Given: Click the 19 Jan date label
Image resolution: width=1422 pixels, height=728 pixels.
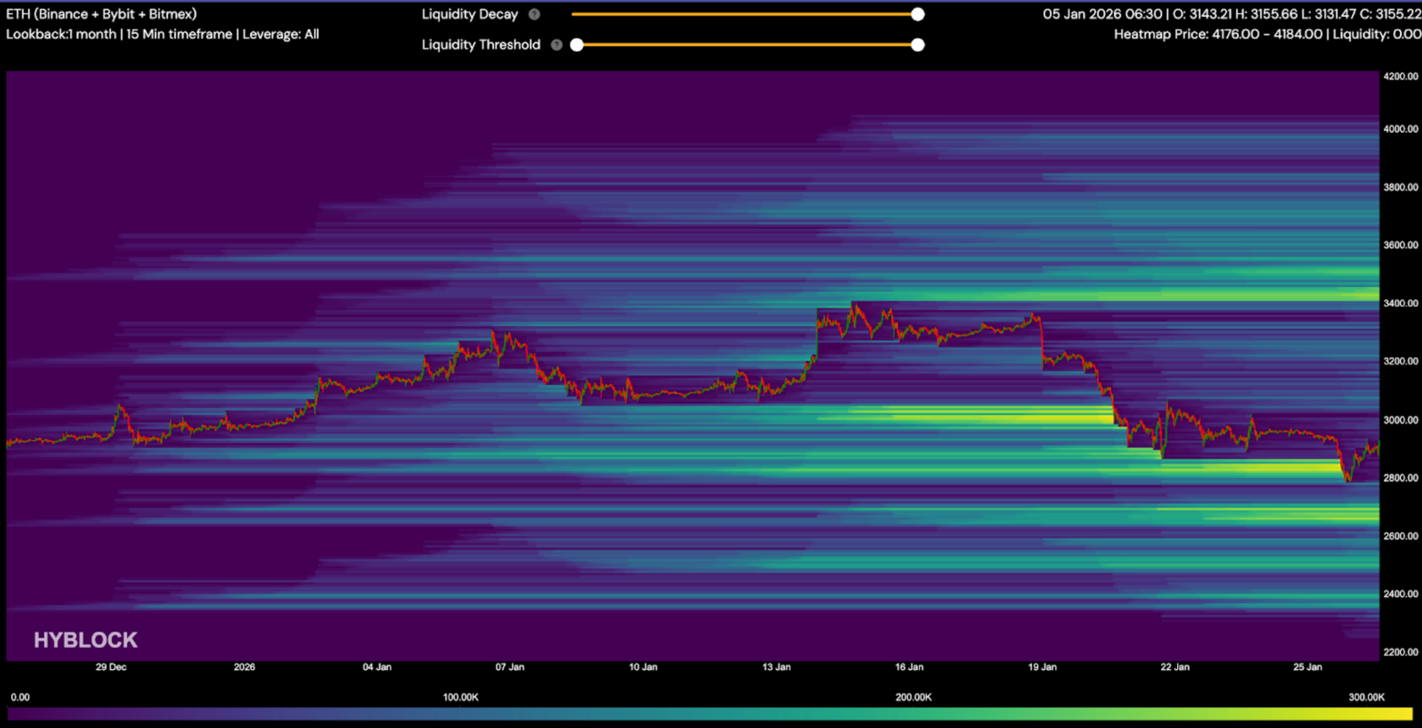Looking at the screenshot, I should click(x=1042, y=667).
